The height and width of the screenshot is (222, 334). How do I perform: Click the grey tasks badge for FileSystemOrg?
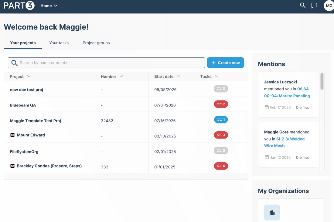[x=221, y=150]
